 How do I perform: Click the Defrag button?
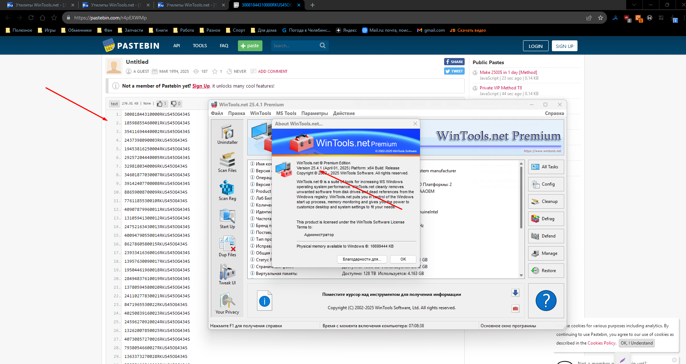(x=546, y=219)
